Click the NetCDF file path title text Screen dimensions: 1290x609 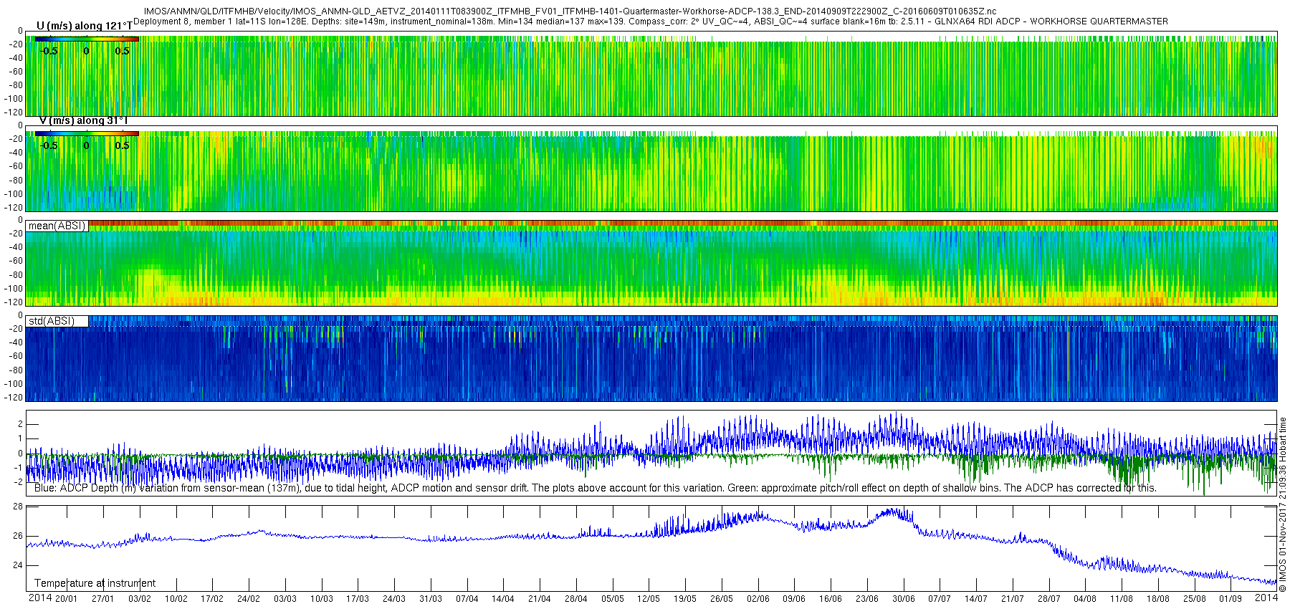(x=570, y=11)
